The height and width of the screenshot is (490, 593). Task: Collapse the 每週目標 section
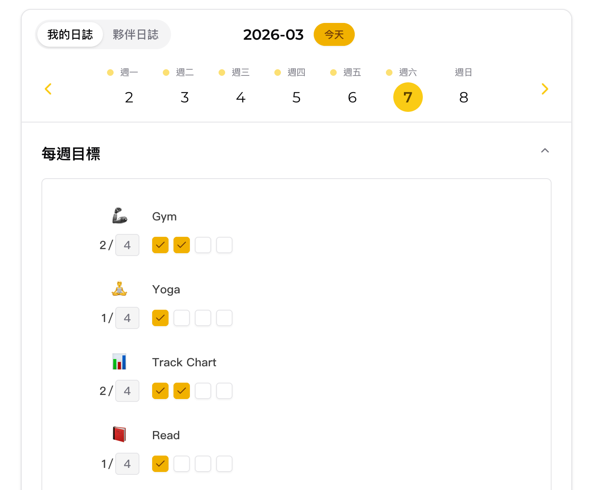(x=545, y=151)
